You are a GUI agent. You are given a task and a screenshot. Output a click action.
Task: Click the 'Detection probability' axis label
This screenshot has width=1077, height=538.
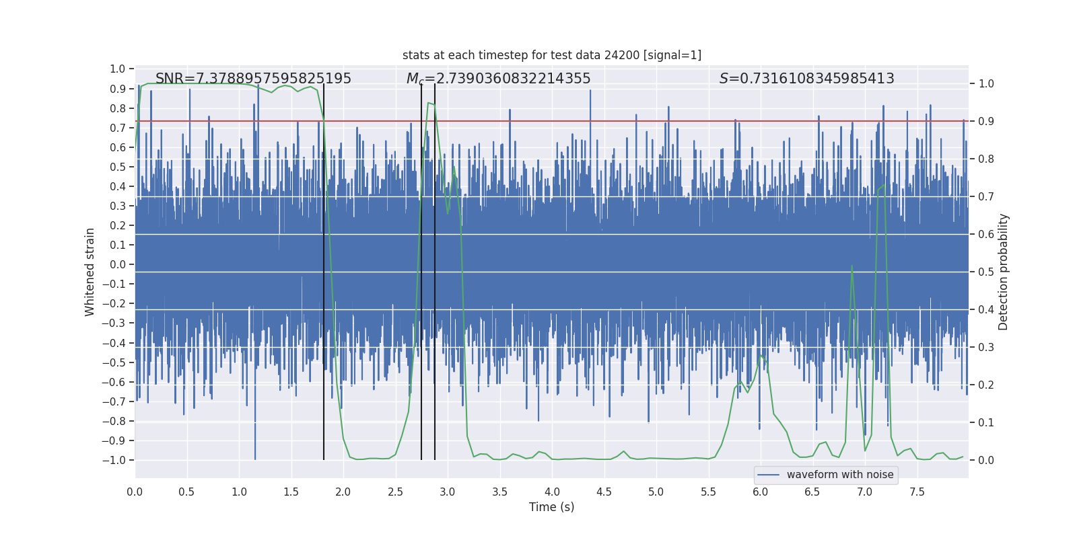[1004, 272]
